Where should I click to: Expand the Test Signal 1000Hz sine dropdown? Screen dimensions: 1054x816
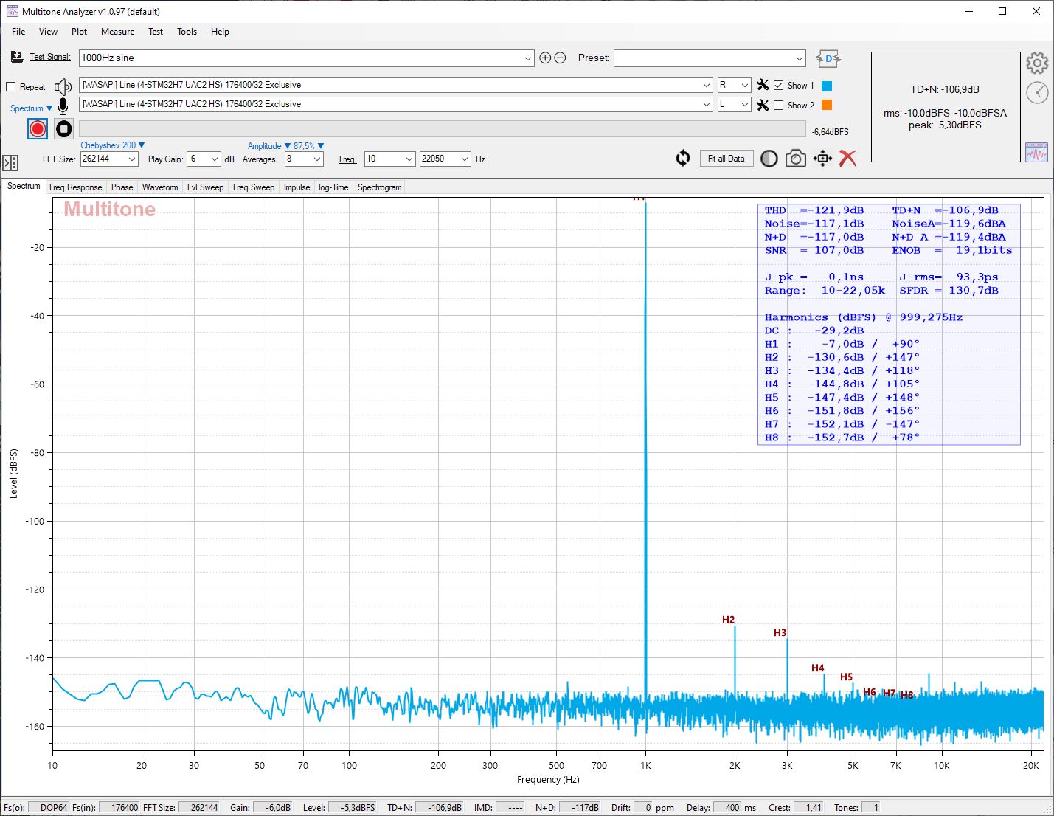(x=528, y=58)
